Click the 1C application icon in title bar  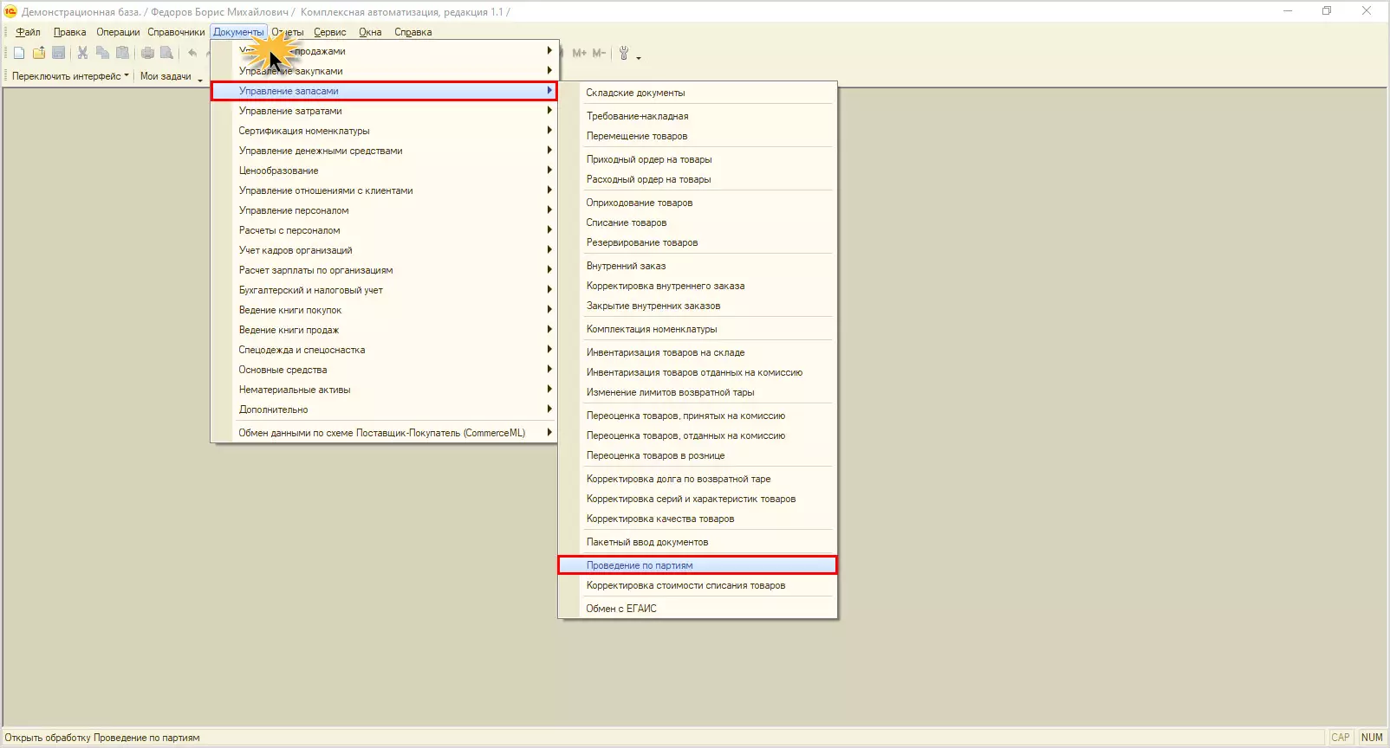[x=10, y=11]
